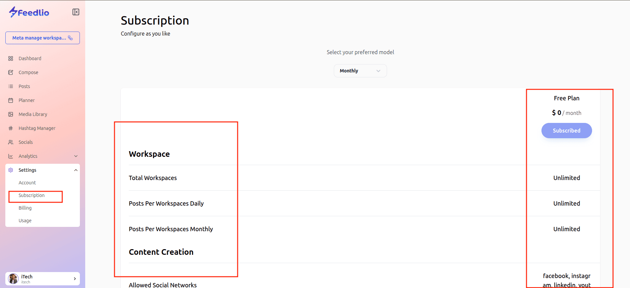Open the Account settings page

[x=27, y=183]
